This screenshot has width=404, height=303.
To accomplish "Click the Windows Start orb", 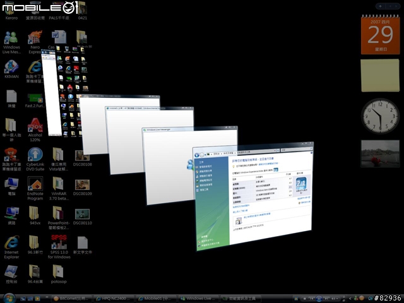I will [9, 298].
